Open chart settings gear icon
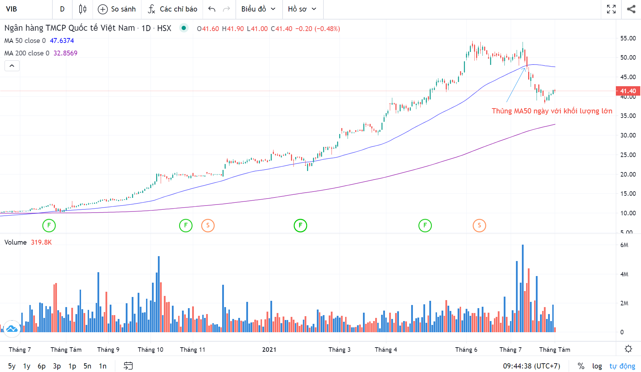 628,349
